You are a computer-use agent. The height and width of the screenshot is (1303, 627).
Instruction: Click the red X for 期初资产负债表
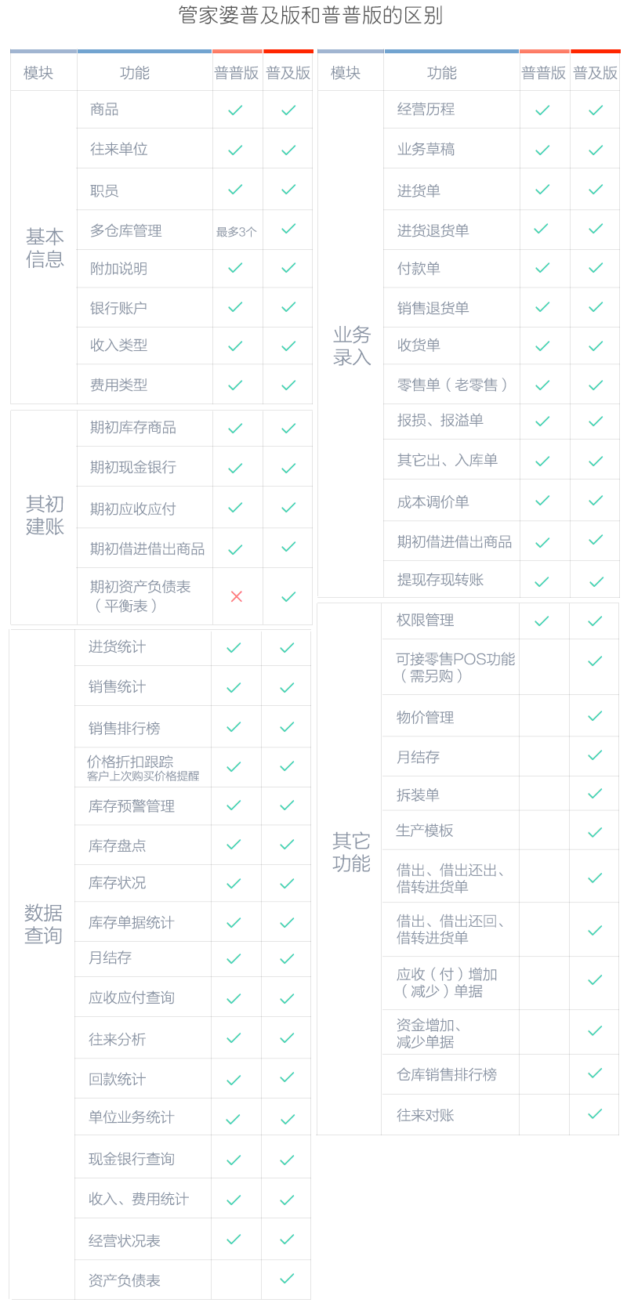236,596
